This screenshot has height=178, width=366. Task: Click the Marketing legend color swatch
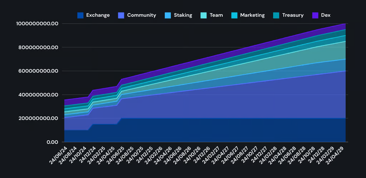pyautogui.click(x=234, y=15)
